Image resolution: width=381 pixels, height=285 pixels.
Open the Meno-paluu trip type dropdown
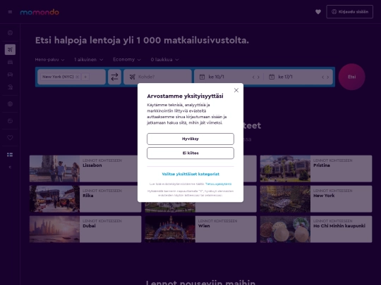(x=49, y=60)
